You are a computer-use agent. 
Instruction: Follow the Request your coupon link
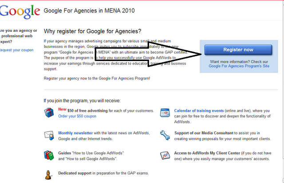[16, 50]
